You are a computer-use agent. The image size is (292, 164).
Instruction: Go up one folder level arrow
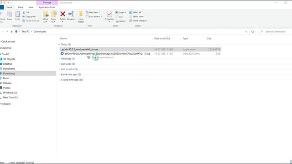(x=11, y=31)
